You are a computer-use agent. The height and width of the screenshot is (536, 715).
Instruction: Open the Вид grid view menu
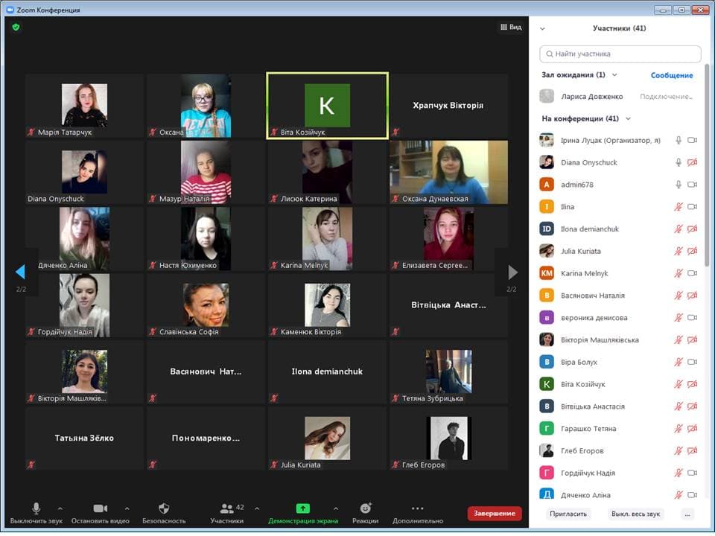pos(511,27)
